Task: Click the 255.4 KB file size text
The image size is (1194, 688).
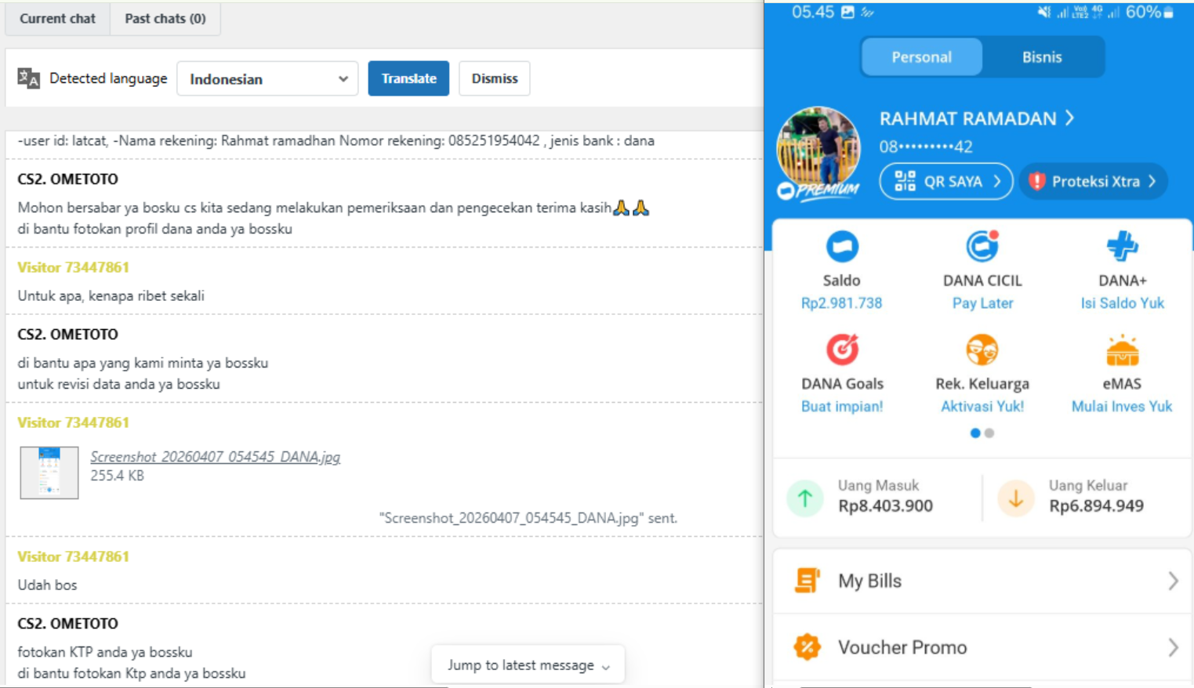Action: coord(117,476)
